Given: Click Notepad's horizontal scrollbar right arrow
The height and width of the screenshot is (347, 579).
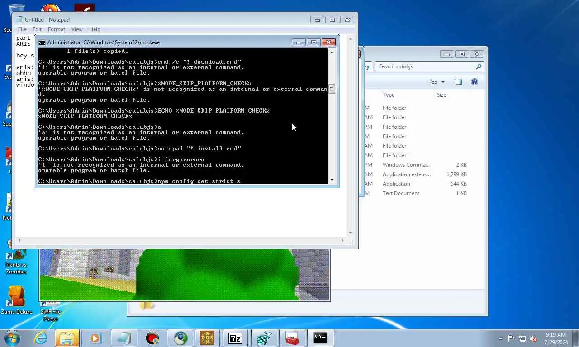Looking at the screenshot, I should tap(343, 241).
